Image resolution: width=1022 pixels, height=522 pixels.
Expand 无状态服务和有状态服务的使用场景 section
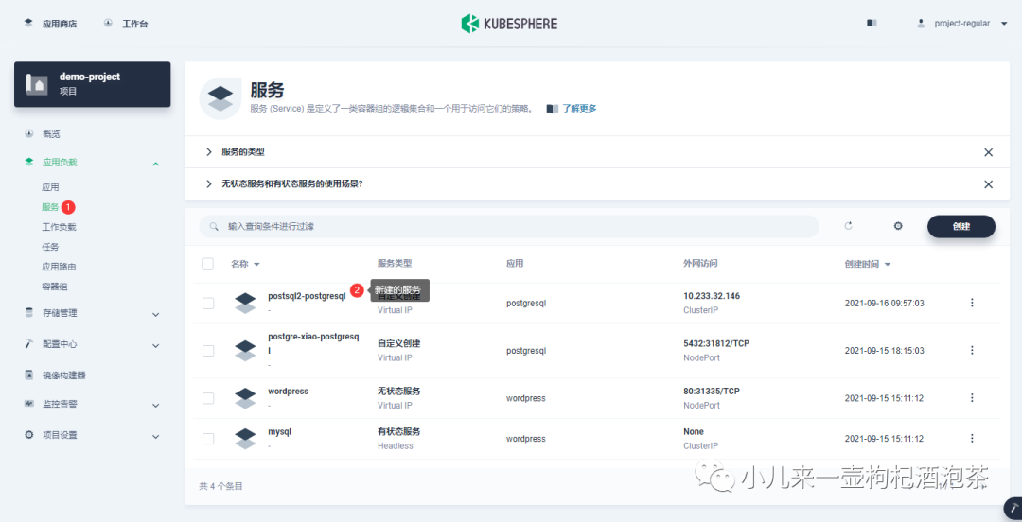point(209,183)
